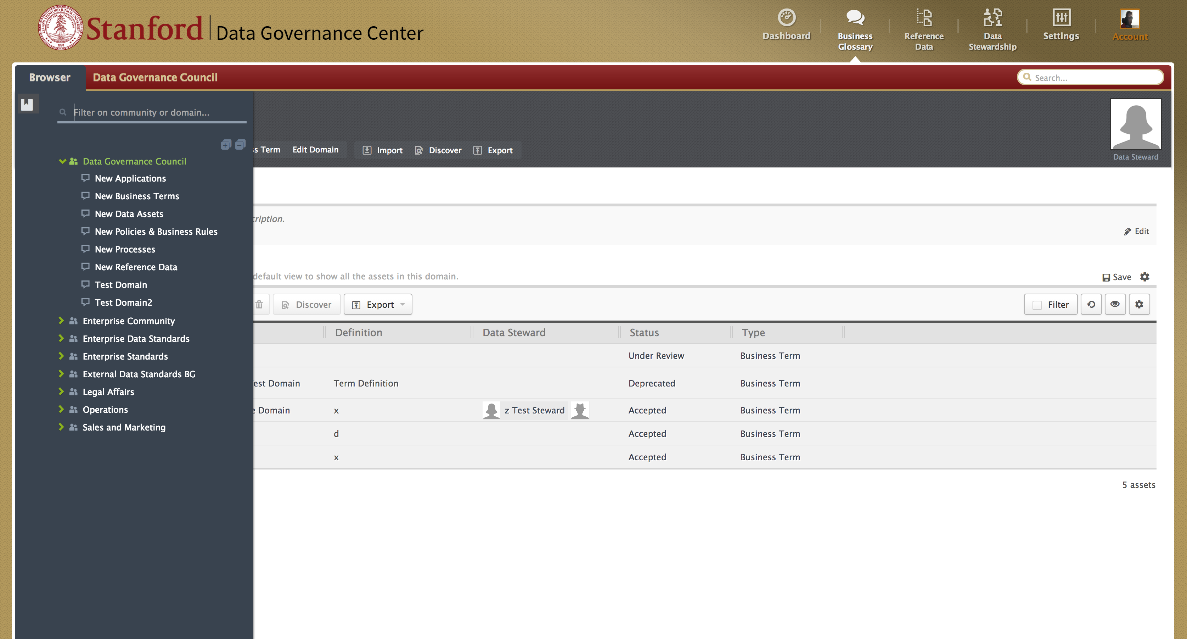Click the Data Steward avatar image
This screenshot has width=1187, height=639.
1135,124
